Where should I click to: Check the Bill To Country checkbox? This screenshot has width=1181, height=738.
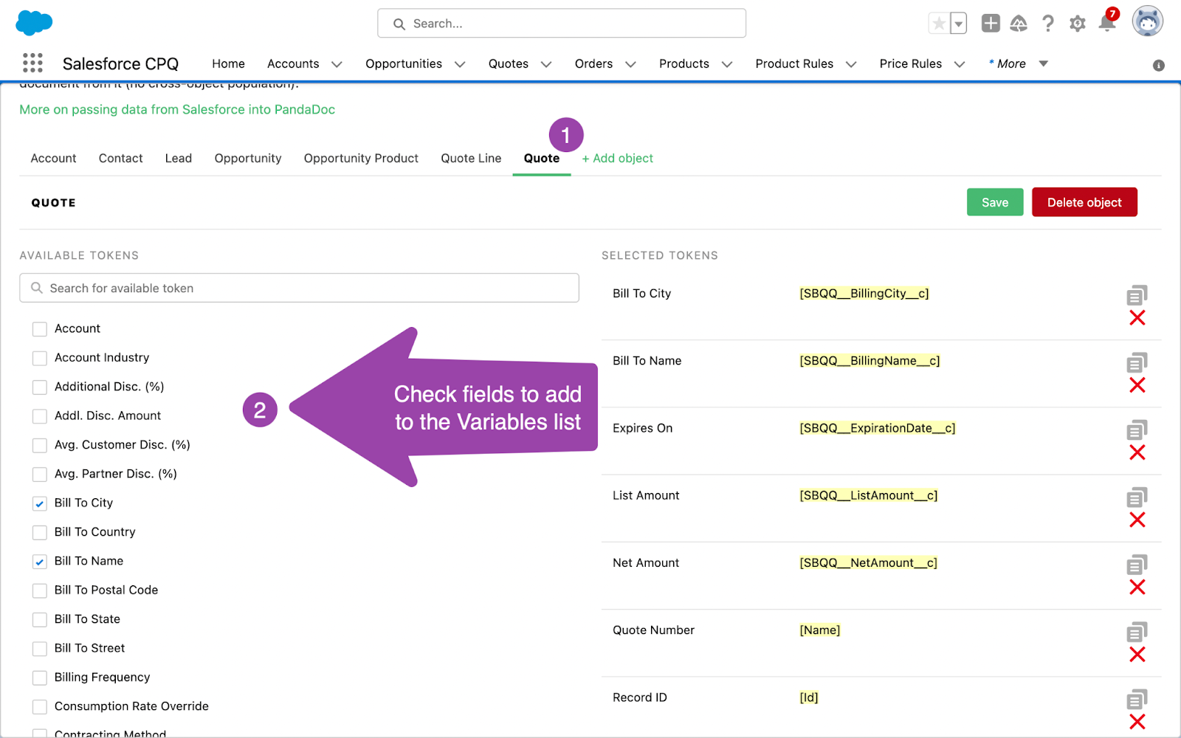click(x=40, y=533)
